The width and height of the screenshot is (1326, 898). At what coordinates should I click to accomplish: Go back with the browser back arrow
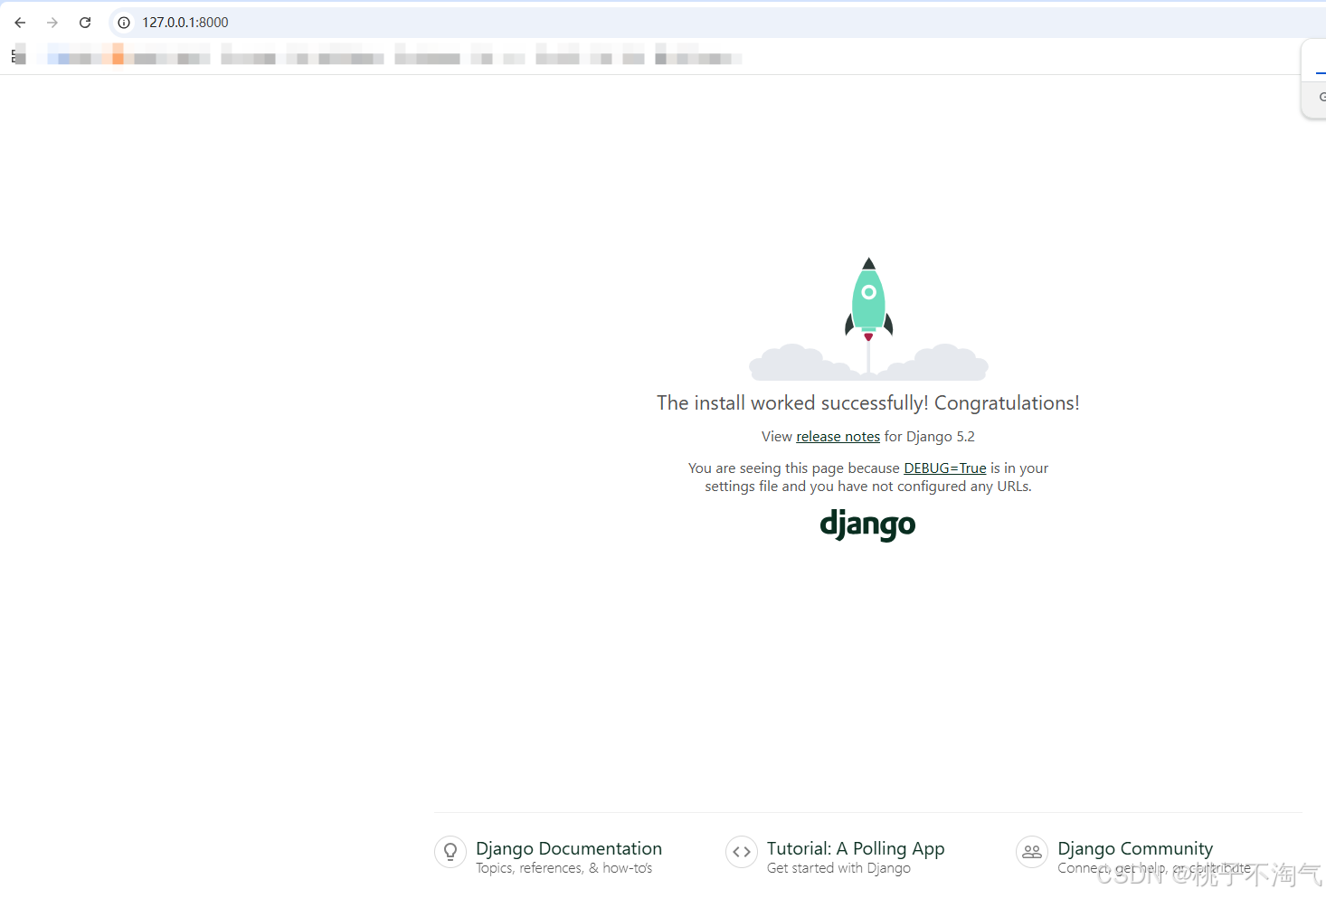20,23
